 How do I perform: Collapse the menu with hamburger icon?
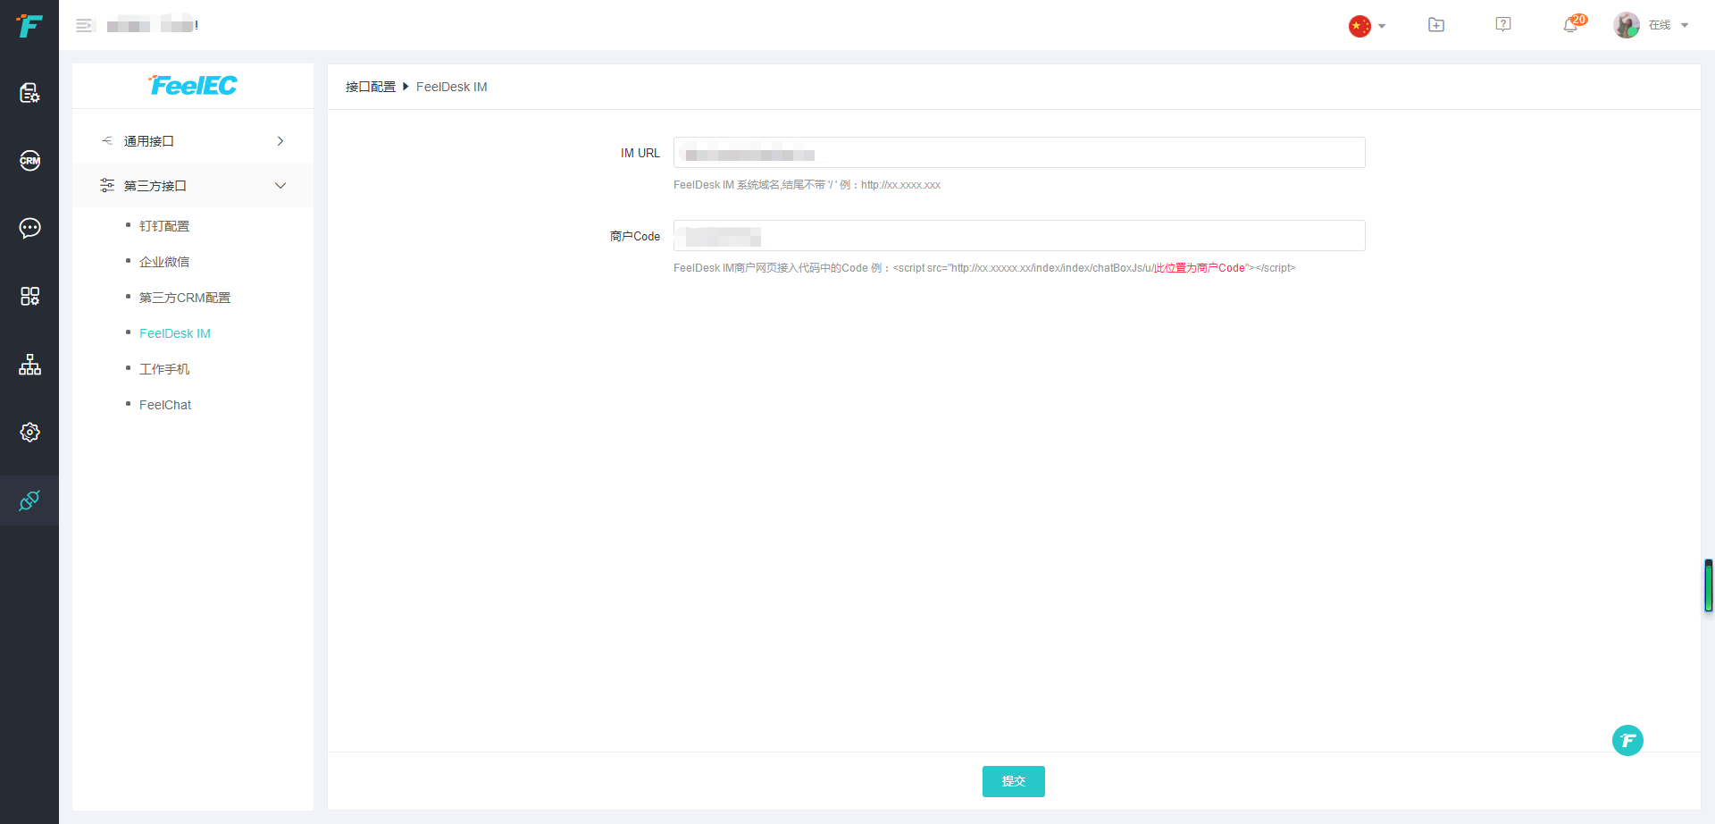tap(84, 26)
